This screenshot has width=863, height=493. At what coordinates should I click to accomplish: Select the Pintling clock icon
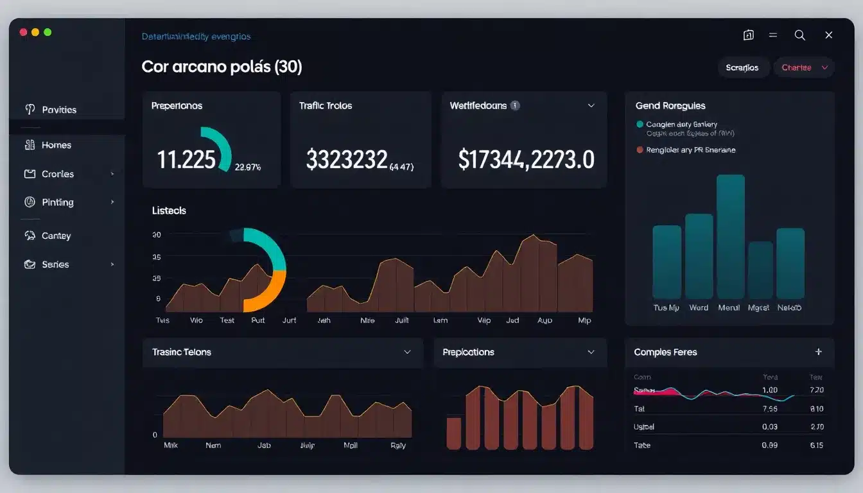30,202
